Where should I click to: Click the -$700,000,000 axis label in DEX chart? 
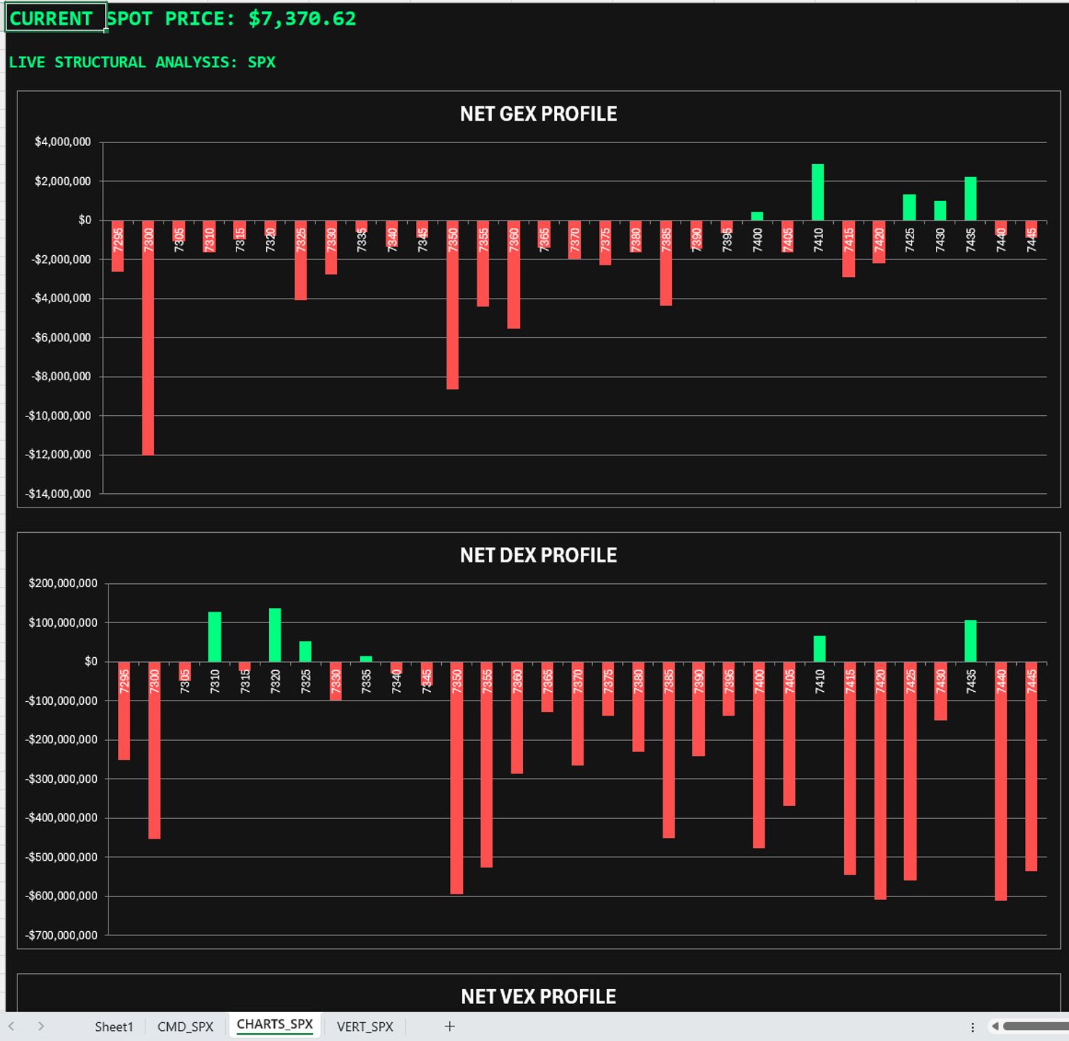(x=61, y=935)
